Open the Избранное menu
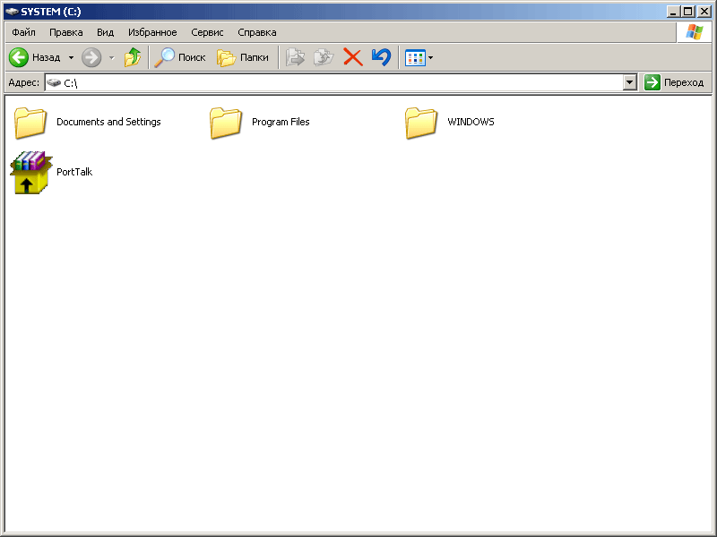 [x=152, y=32]
